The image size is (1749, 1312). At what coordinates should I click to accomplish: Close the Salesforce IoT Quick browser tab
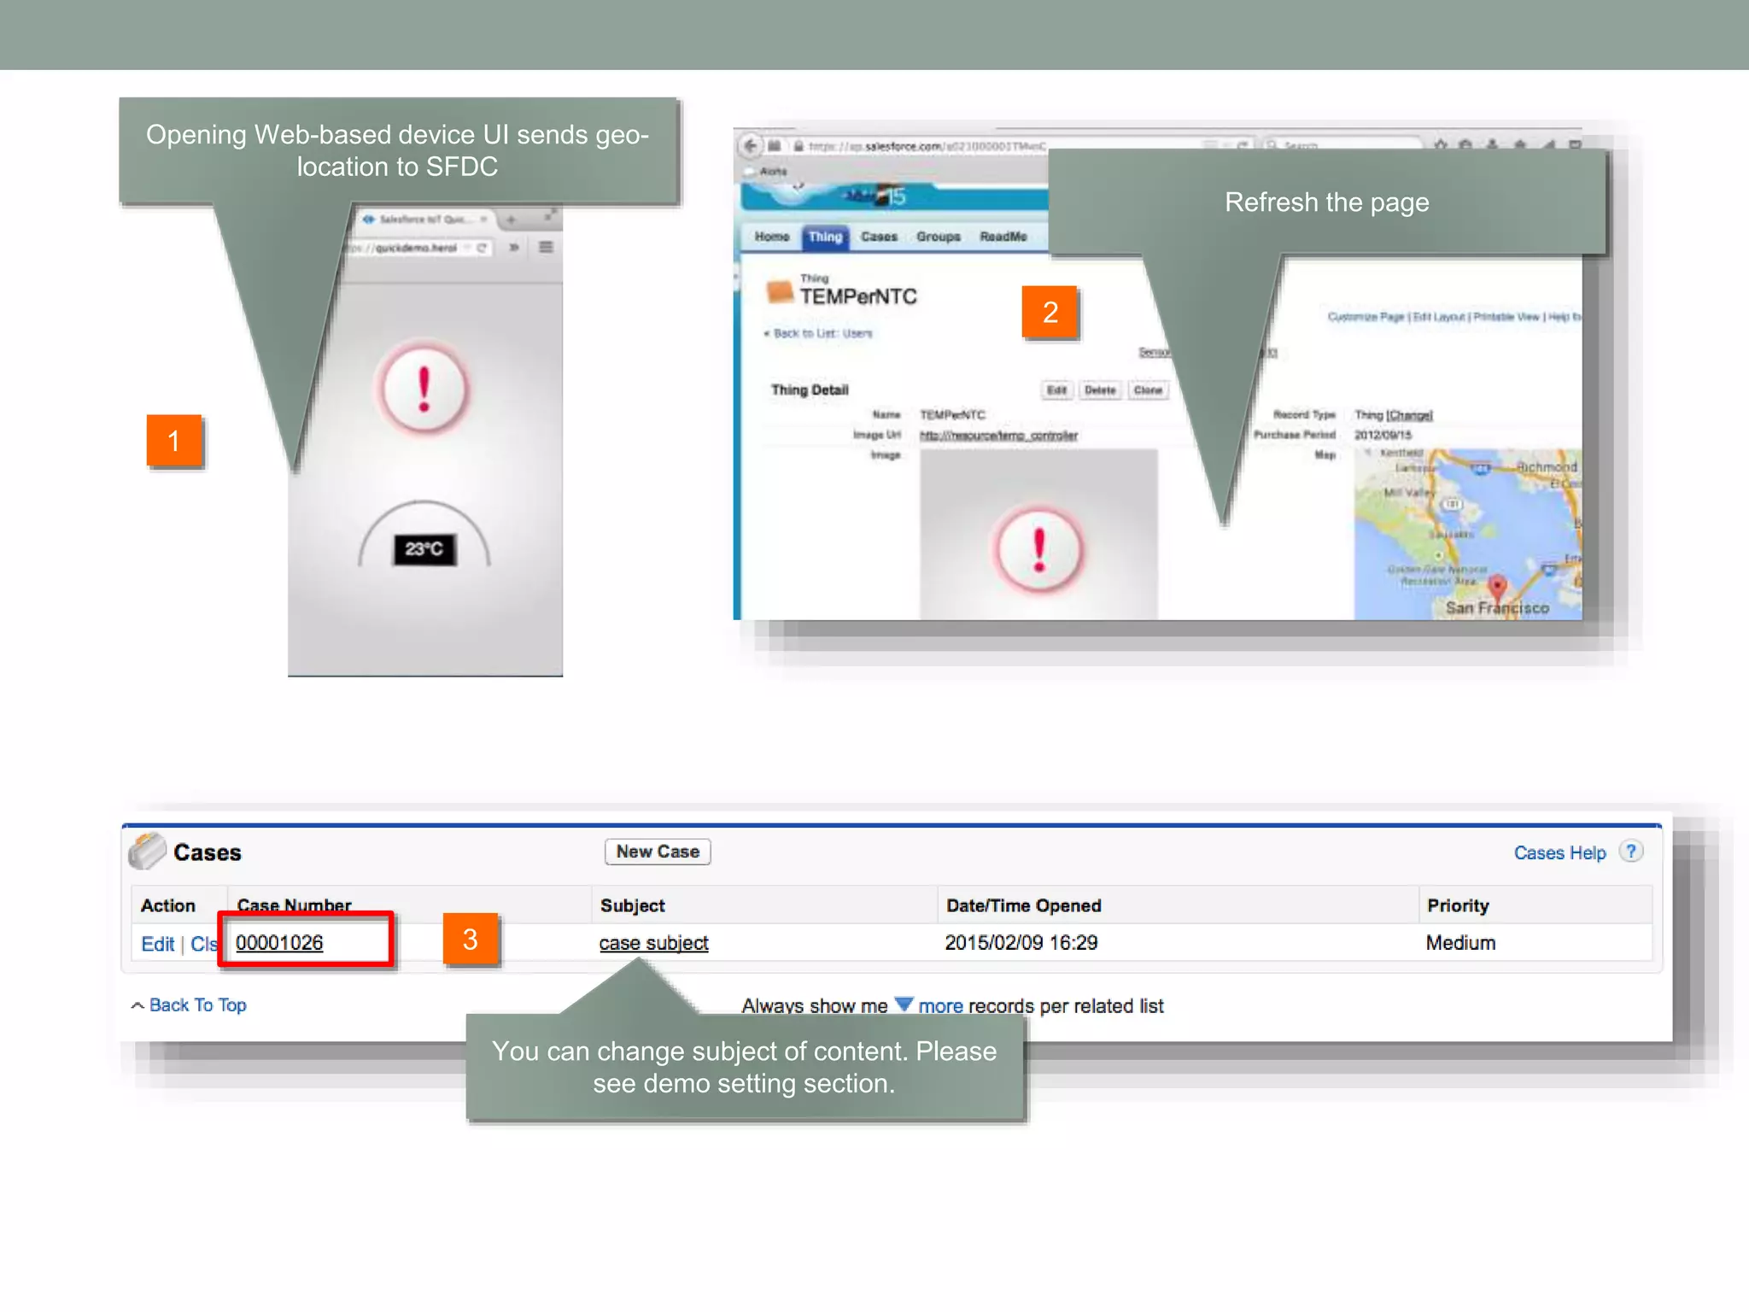(484, 220)
